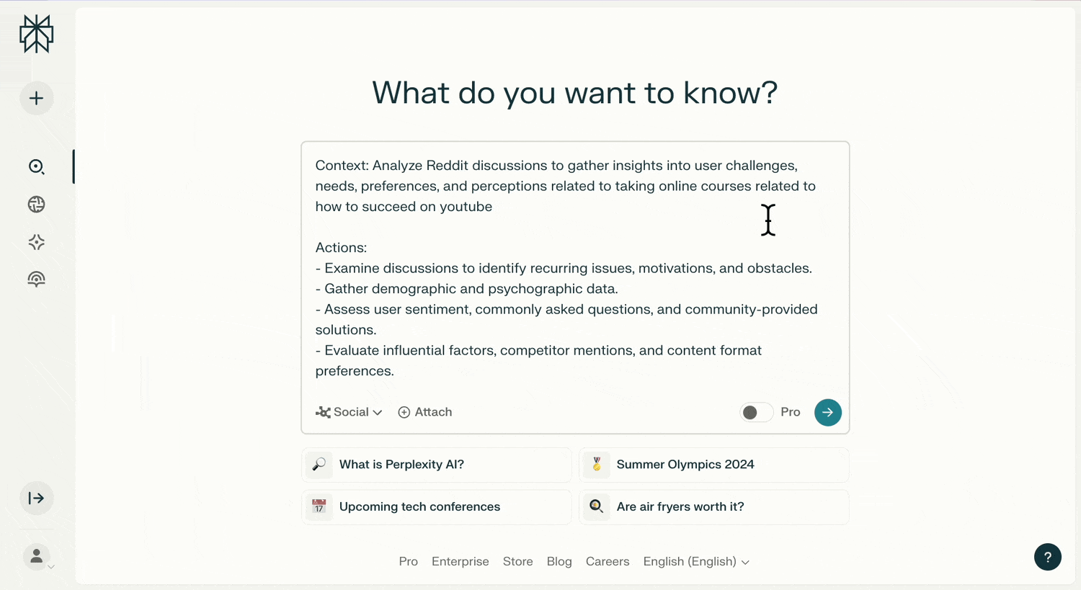Open Spaces sparkle icon in sidebar
Image resolution: width=1081 pixels, height=590 pixels.
pos(37,242)
